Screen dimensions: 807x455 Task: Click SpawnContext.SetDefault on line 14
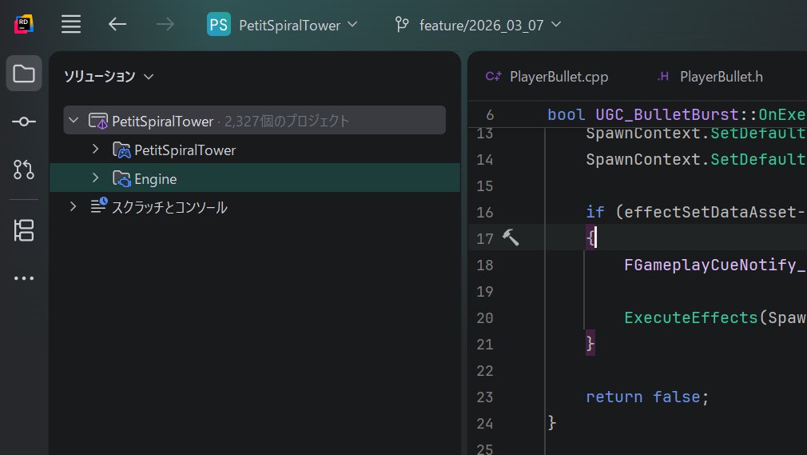tap(696, 159)
